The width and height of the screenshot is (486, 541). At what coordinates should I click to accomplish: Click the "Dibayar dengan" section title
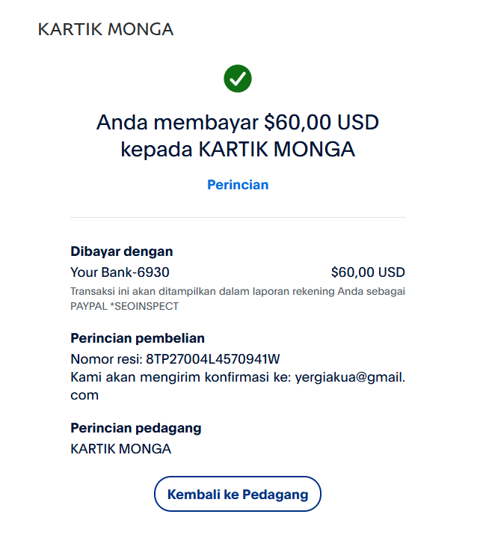tap(122, 251)
